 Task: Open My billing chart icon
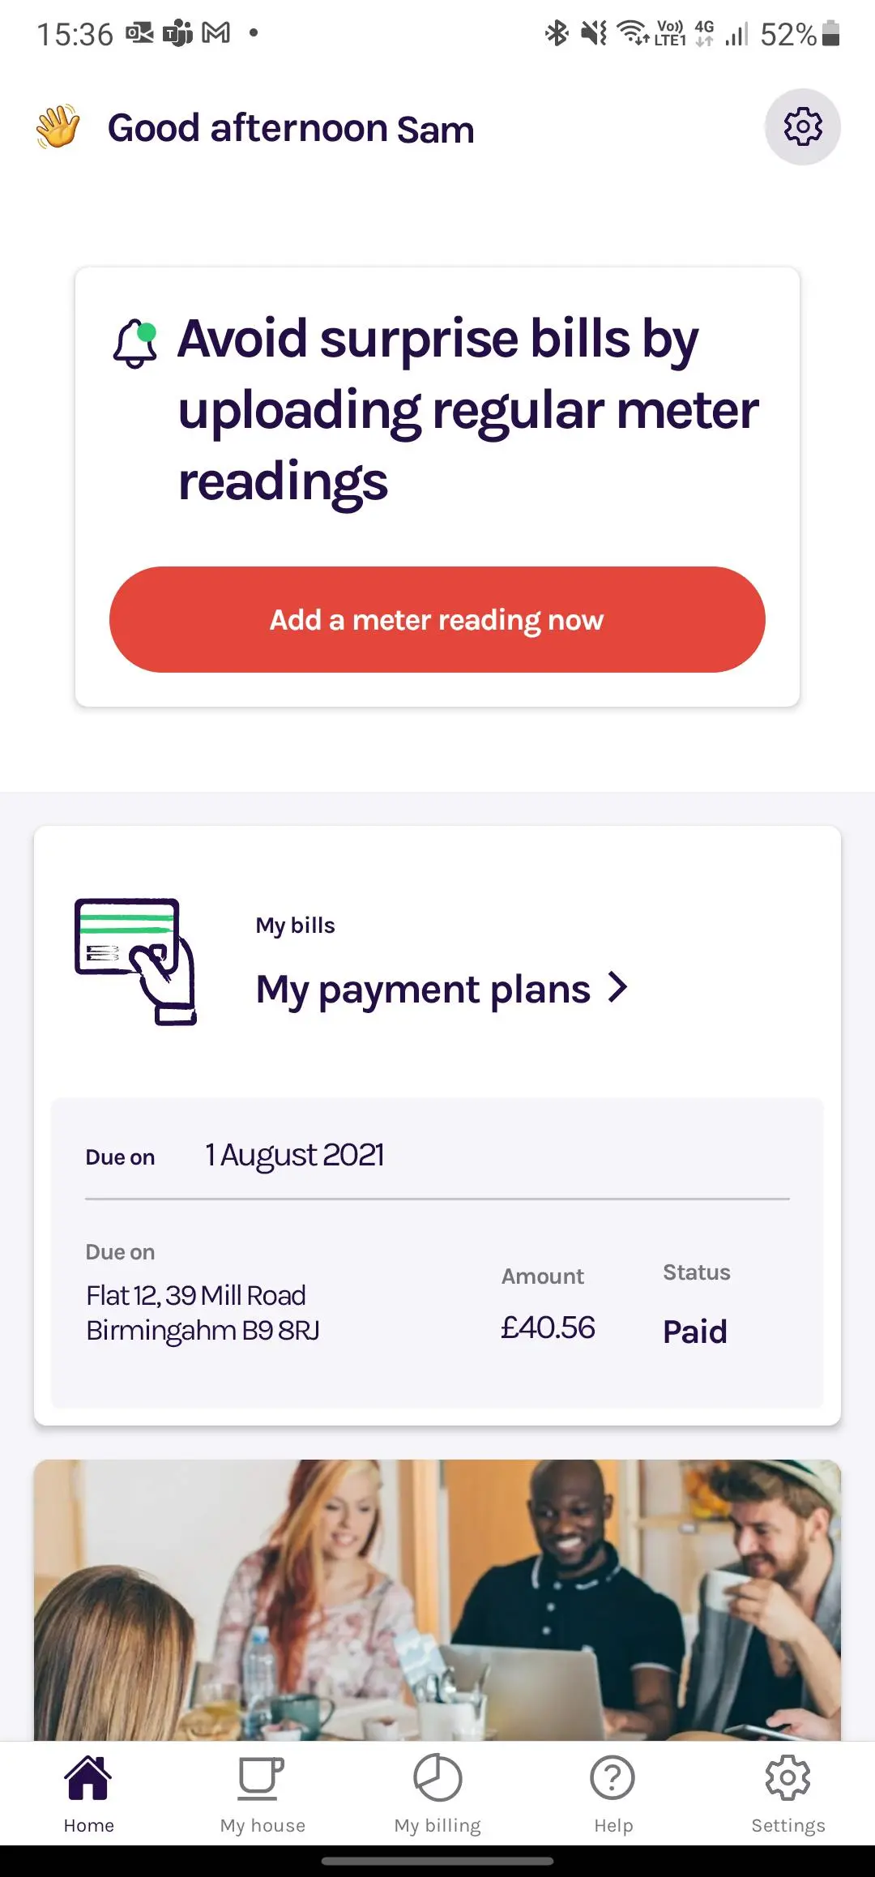[x=437, y=1778]
